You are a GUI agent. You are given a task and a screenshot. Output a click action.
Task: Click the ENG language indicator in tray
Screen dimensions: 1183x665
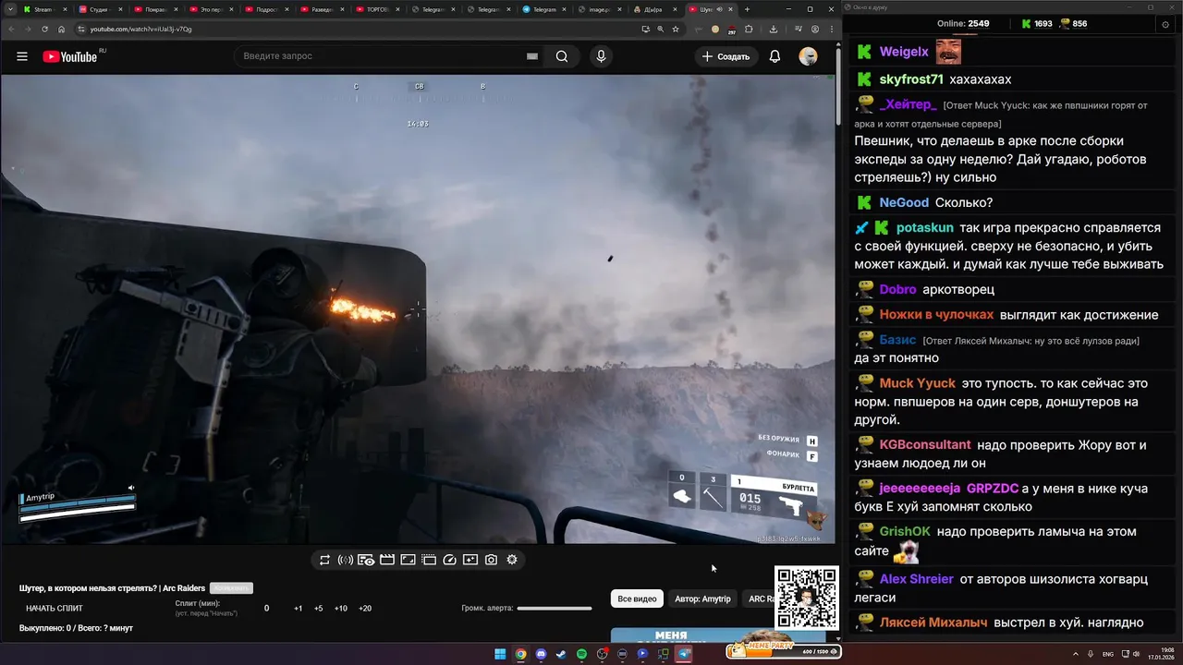[1107, 654]
